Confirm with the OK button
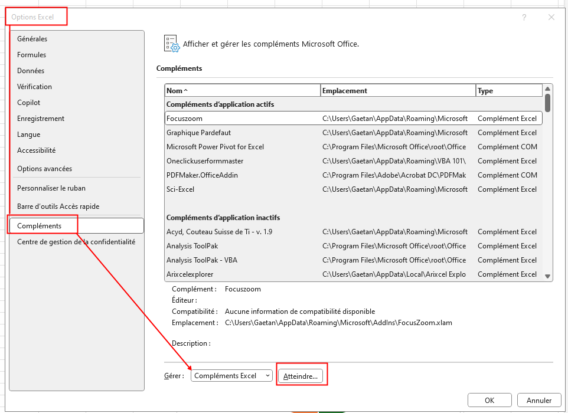Screen dimensions: 568x413 tap(489, 400)
